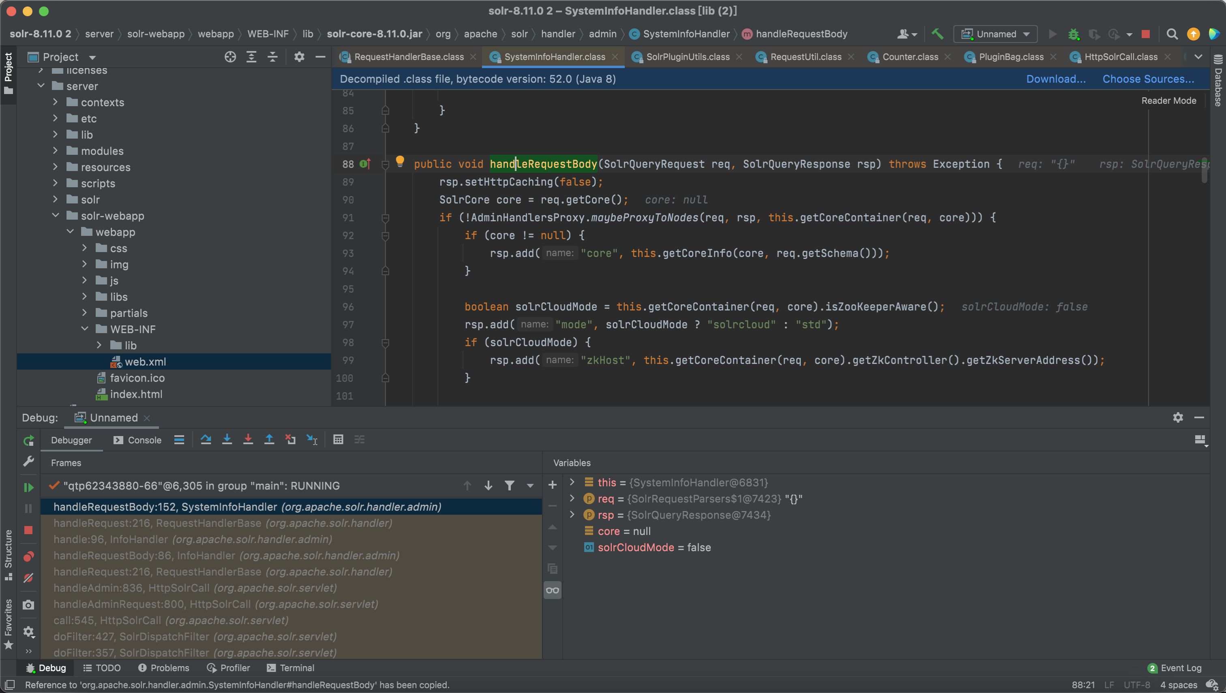The image size is (1226, 693).
Task: Click Collapse All icon in Project panel
Action: coord(272,57)
